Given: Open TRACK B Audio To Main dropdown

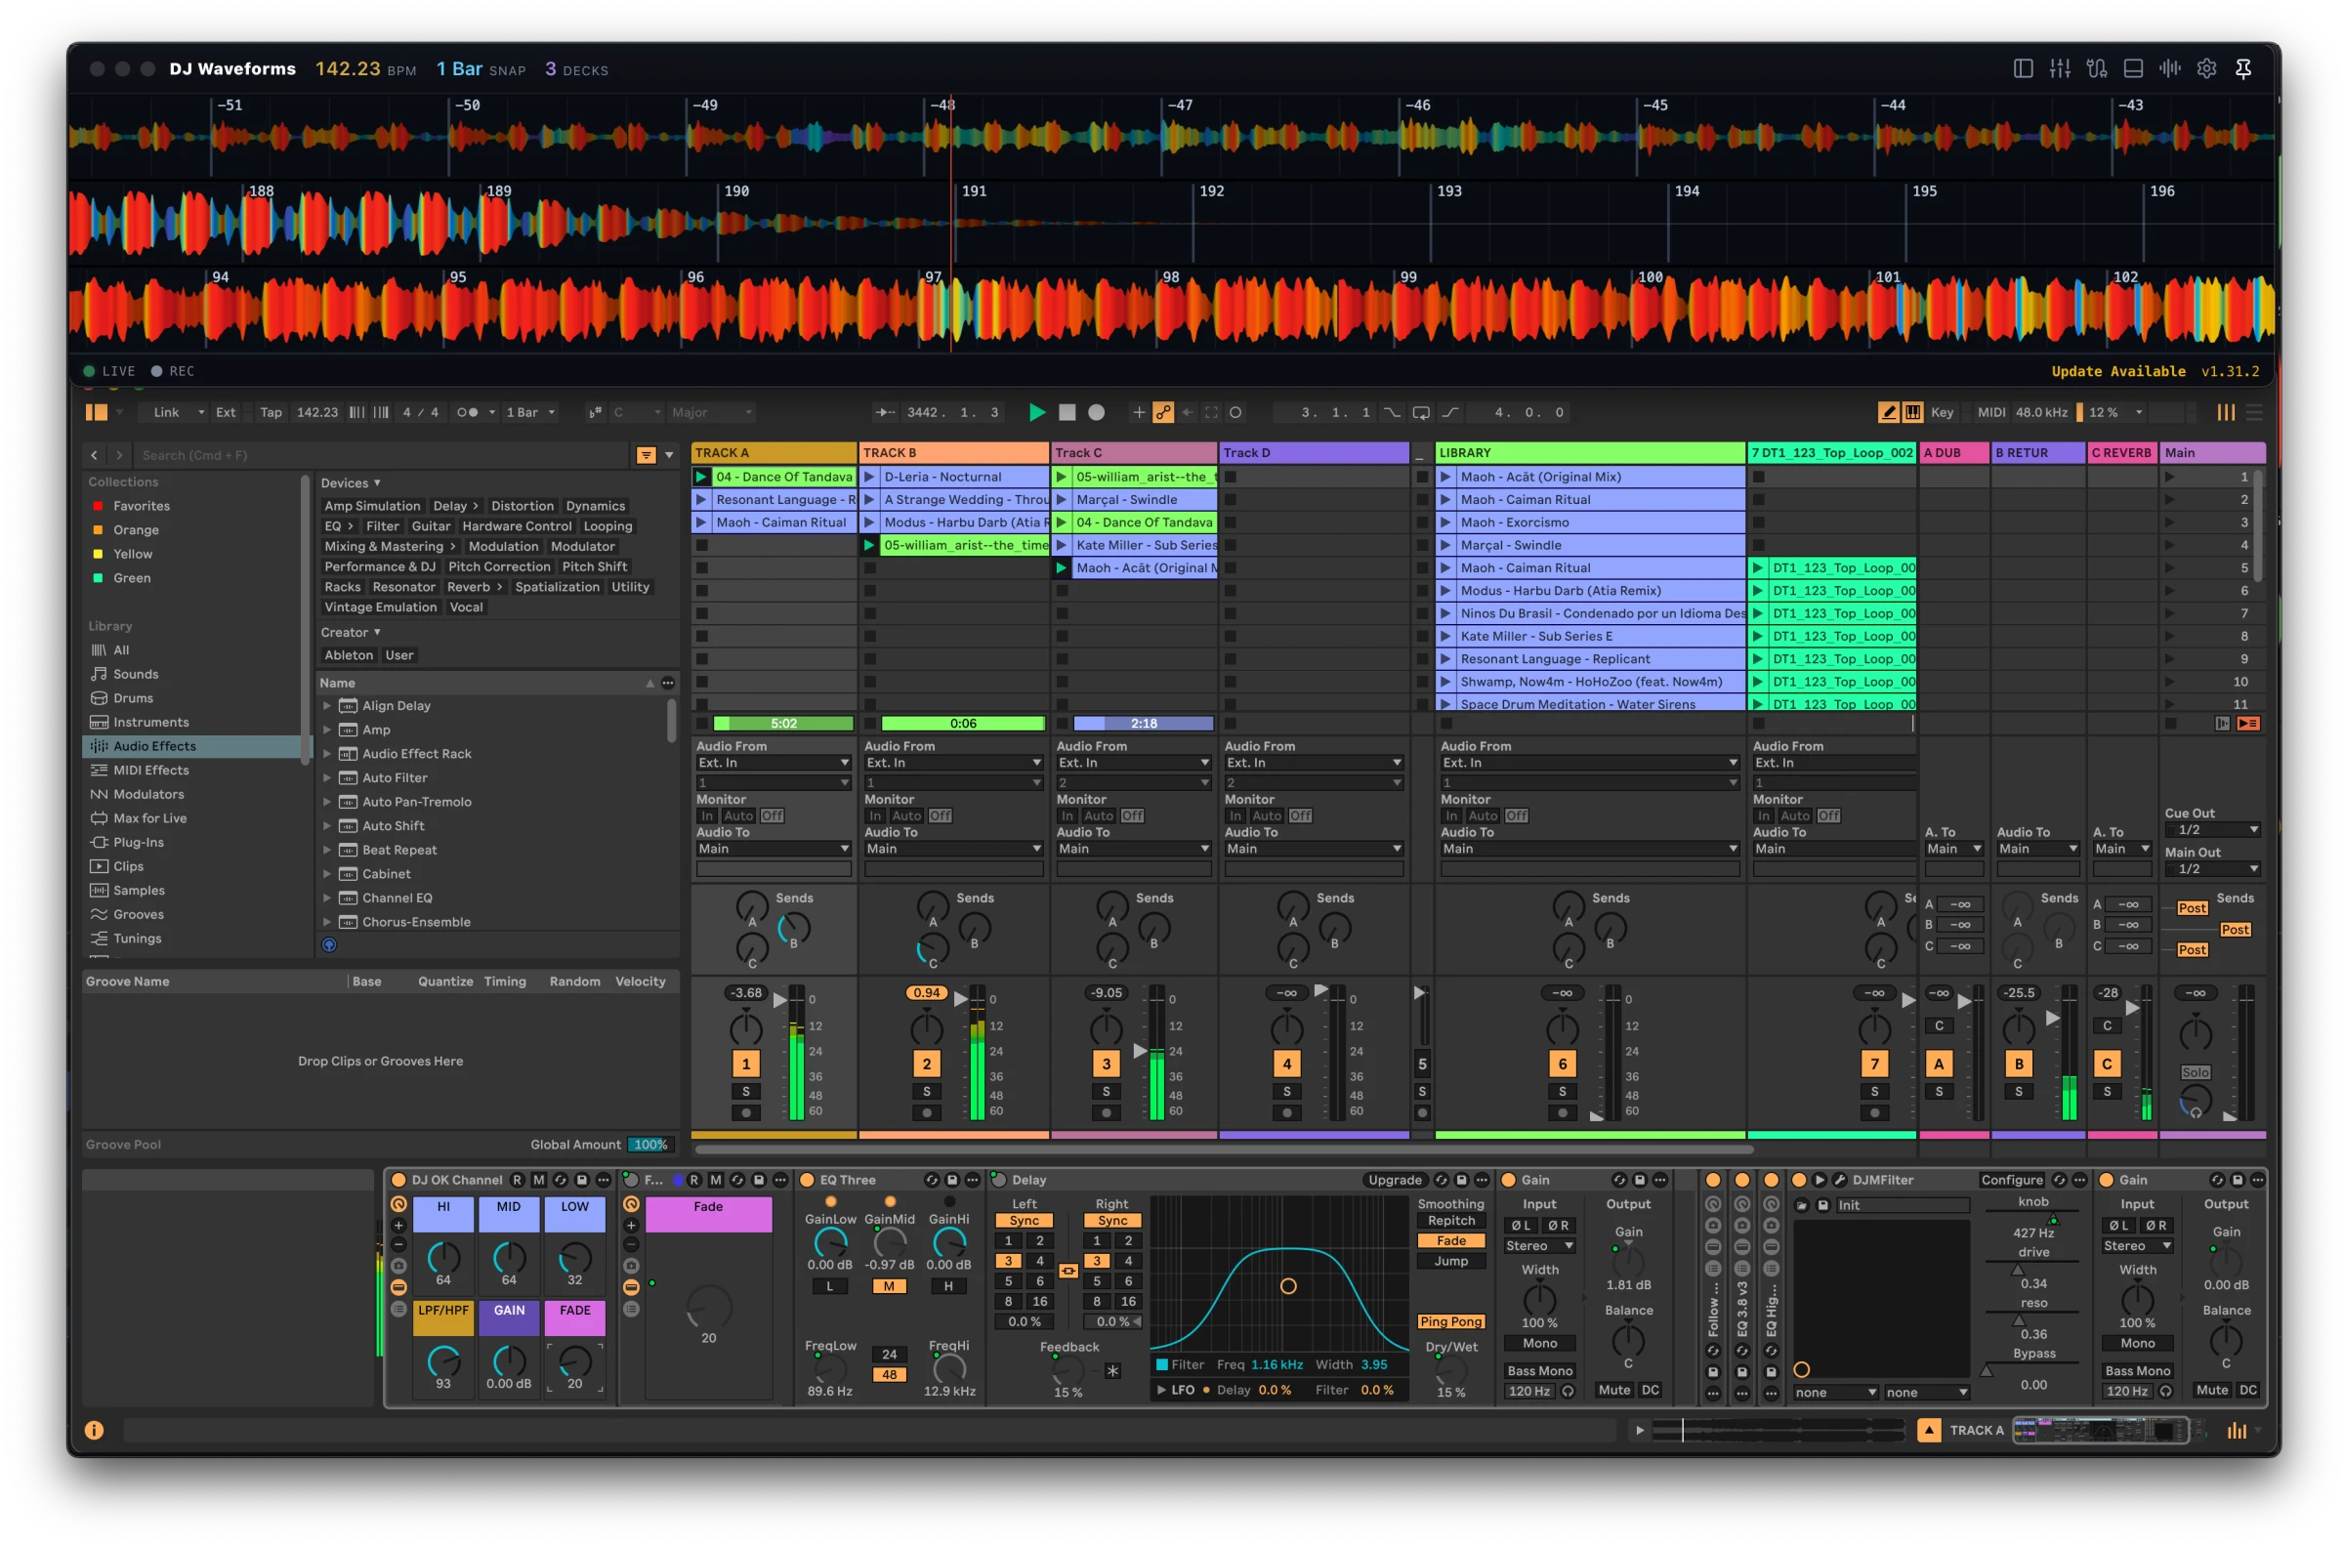Looking at the screenshot, I should point(952,849).
